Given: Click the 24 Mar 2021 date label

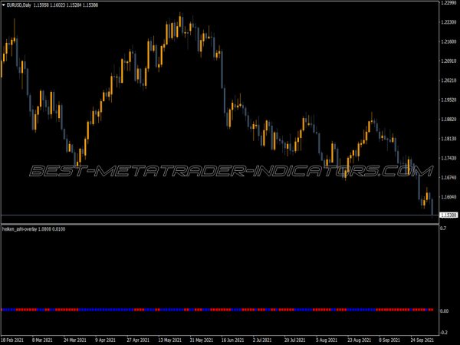Looking at the screenshot, I should coord(75,340).
